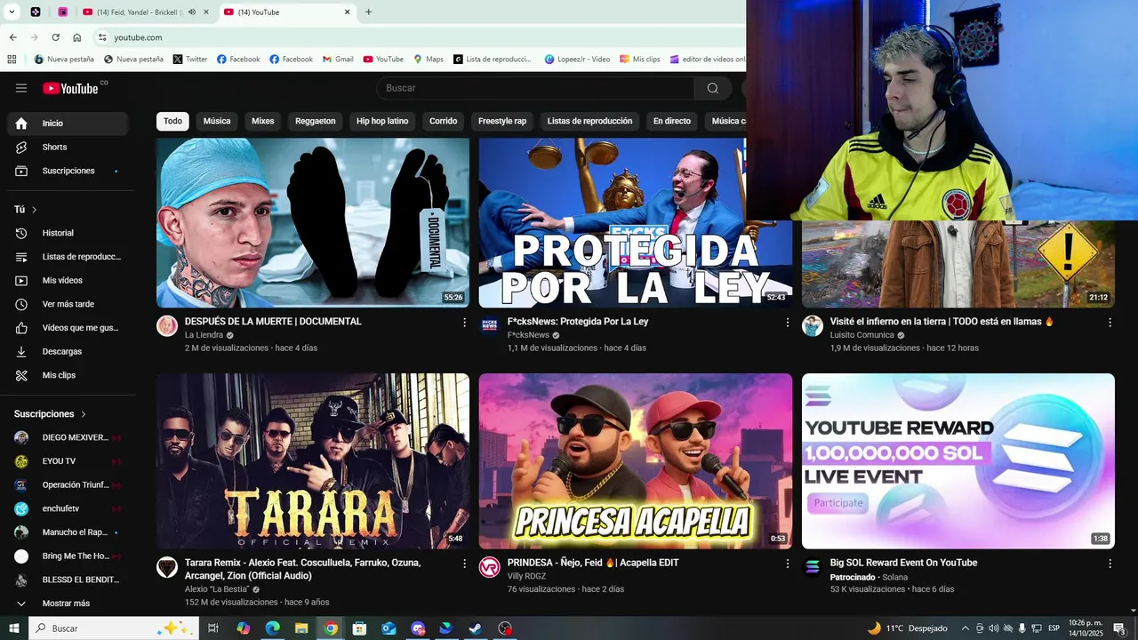This screenshot has width=1138, height=640.
Task: Open Listas de reproducción in sidebar
Action: 68,257
